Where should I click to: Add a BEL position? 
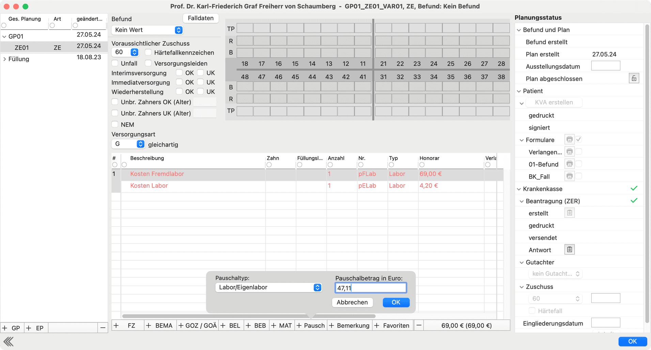point(230,325)
